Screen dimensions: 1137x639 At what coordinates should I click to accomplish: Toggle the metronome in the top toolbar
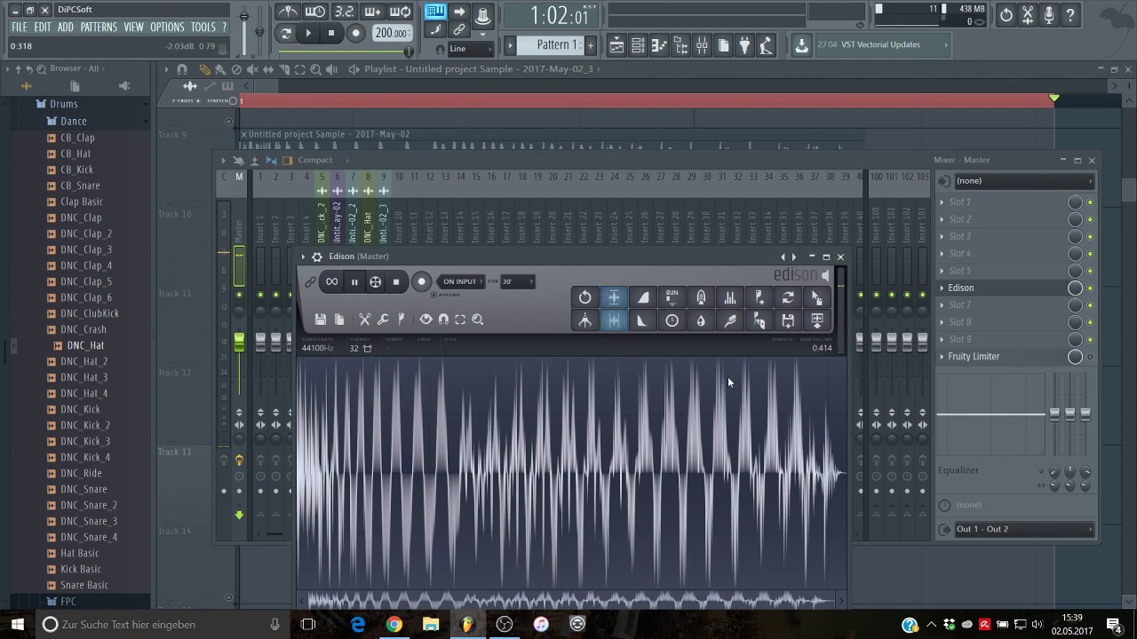287,12
